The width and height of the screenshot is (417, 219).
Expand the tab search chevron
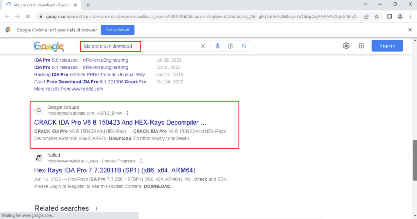[x=365, y=4]
